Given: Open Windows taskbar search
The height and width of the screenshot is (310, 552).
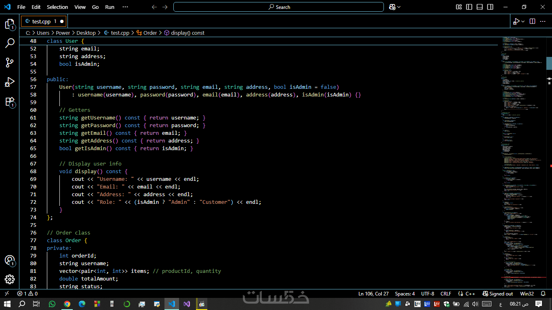Looking at the screenshot, I should (22, 304).
